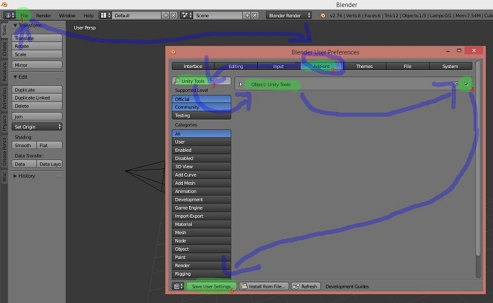493x303 pixels.
Task: Click the community addon icon beside Unity Tools
Action: click(x=454, y=84)
